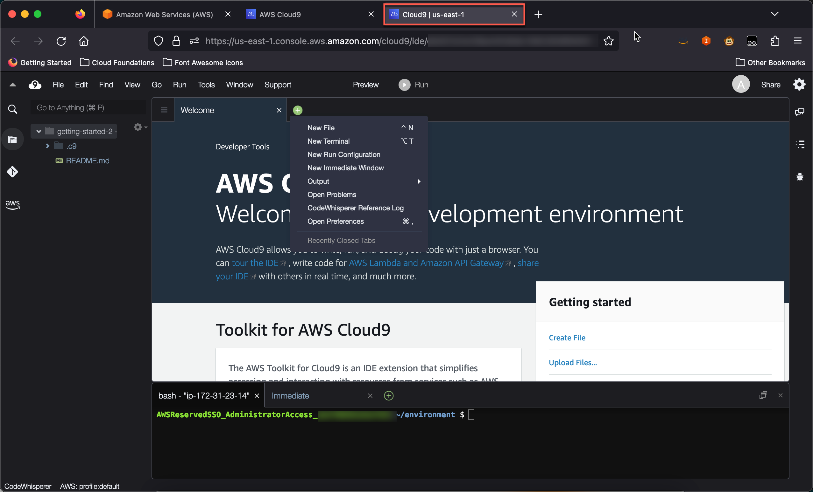Open Cloud Foundations bookmarks folder
Screen dimensions: 813x492
(117, 62)
